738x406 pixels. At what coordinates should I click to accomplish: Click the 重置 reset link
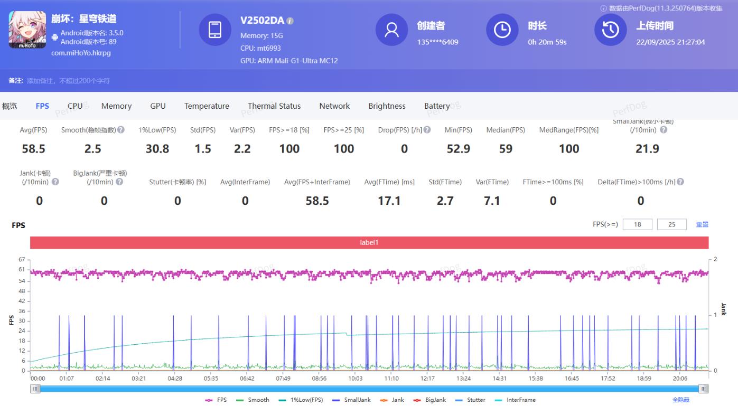(702, 225)
